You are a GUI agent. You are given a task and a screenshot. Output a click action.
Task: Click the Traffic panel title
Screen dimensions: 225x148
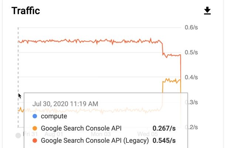tap(25, 11)
